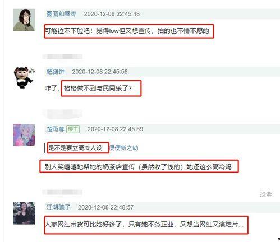The height and width of the screenshot is (242, 280).
Task: Click timestamp 2020-12-08 22:45:48
Action: pyautogui.click(x=112, y=14)
